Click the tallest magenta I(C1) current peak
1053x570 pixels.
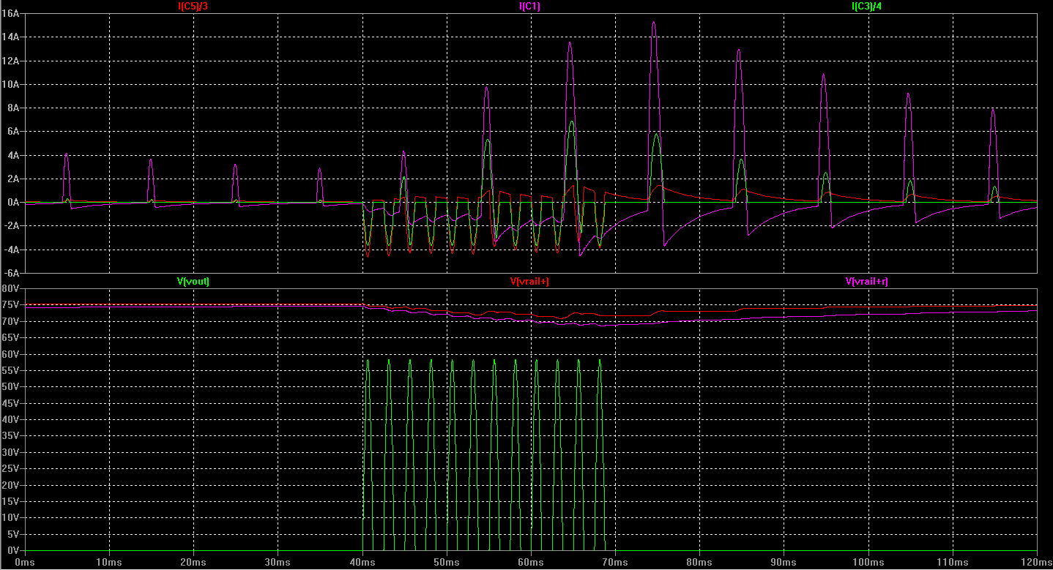click(653, 23)
